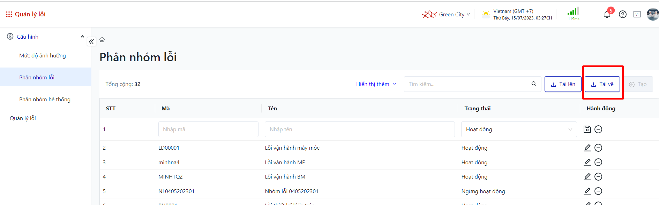Edit row minhna4
This screenshot has width=659, height=205.
pos(587,162)
